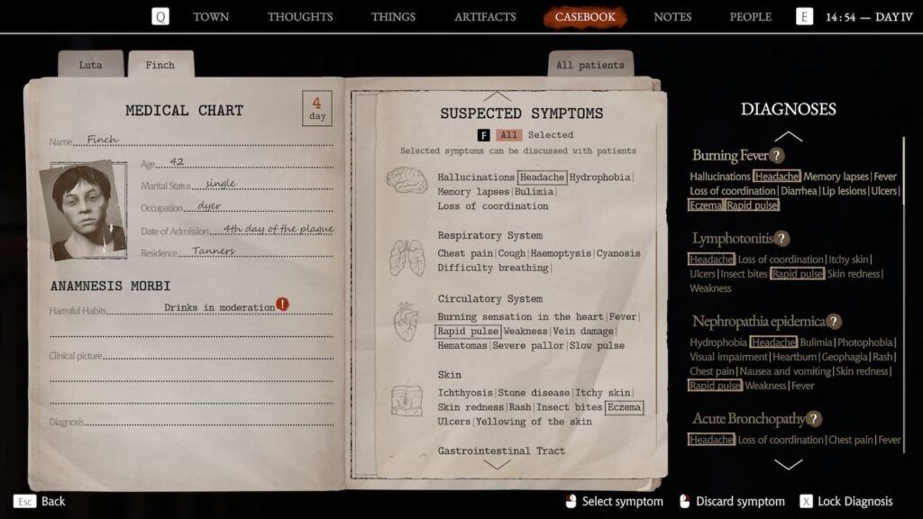Click the red alert icon by Harmful Habits
The width and height of the screenshot is (923, 519).
coord(282,305)
